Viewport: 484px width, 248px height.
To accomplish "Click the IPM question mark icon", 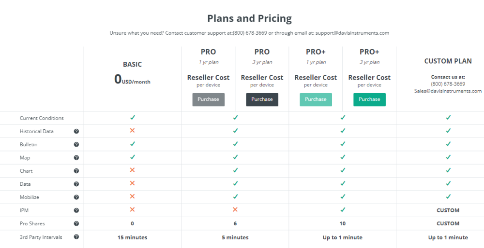I will click(76, 210).
